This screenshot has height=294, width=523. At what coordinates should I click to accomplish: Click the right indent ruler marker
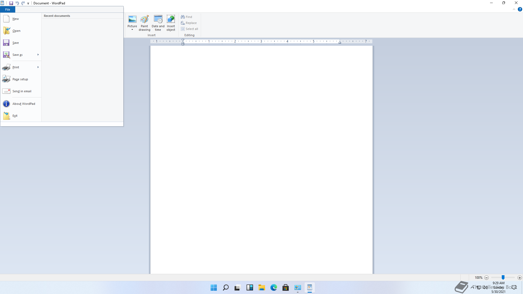pyautogui.click(x=340, y=42)
